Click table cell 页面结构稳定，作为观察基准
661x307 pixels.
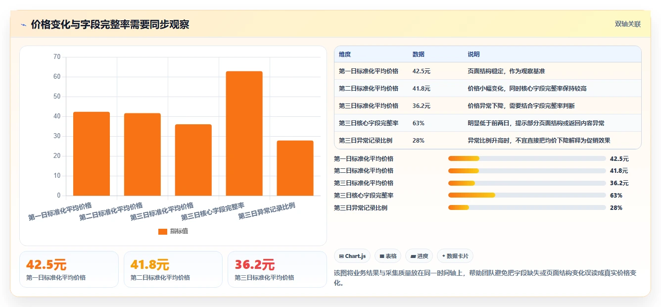[x=506, y=71]
